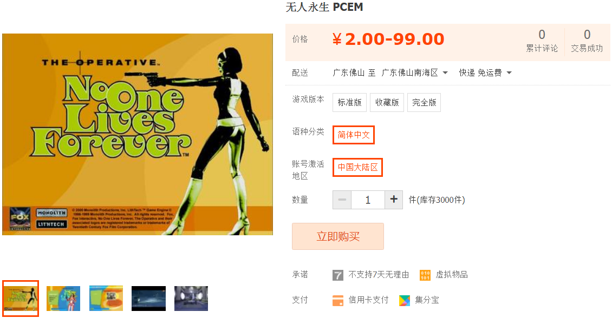Increase quantity with the plus button

(x=394, y=200)
